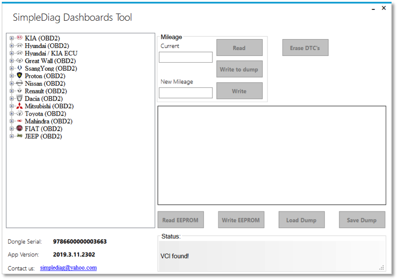Expand the Mitsubishi (OBD2) node
This screenshot has width=398, height=280.
click(x=12, y=106)
